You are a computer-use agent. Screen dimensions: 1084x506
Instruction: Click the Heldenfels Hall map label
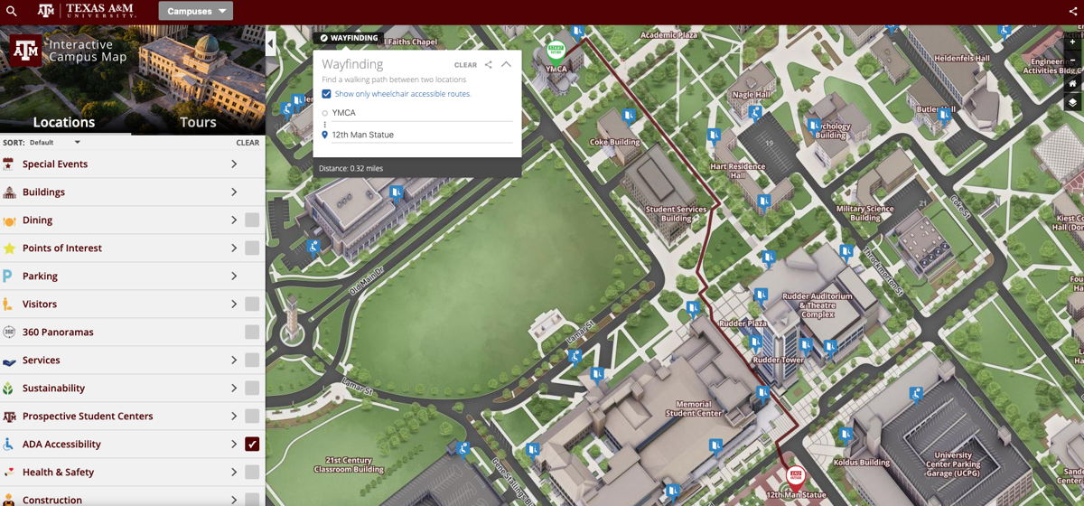coord(962,59)
